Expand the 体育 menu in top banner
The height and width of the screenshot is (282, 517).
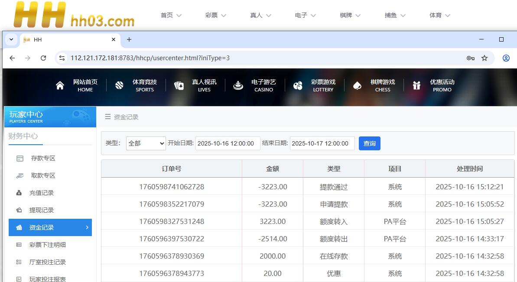point(439,15)
